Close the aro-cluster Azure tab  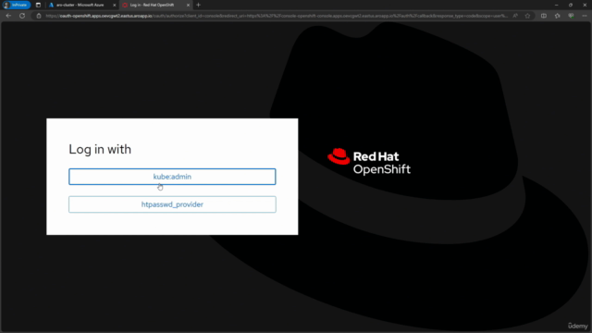pos(115,5)
